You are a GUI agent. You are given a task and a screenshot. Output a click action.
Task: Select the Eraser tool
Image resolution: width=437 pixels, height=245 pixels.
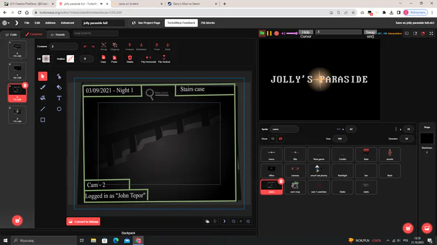59,87
